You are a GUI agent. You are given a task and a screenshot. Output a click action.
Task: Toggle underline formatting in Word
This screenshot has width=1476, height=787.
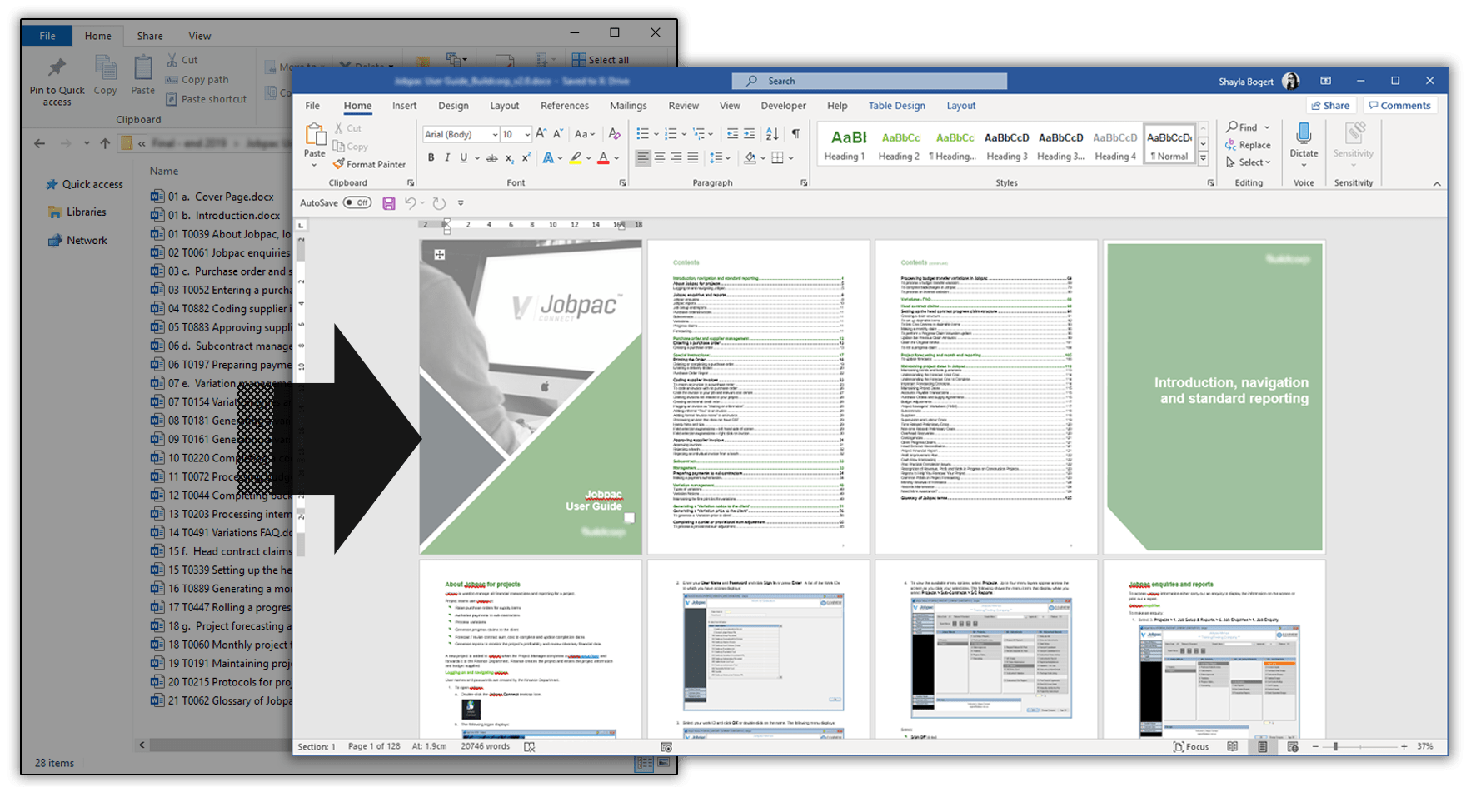coord(464,157)
